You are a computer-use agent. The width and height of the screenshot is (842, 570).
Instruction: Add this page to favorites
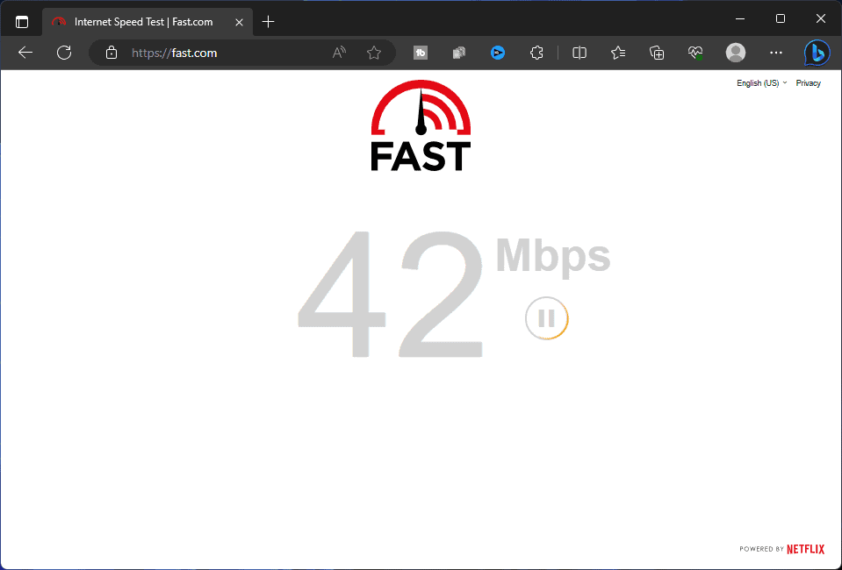374,53
